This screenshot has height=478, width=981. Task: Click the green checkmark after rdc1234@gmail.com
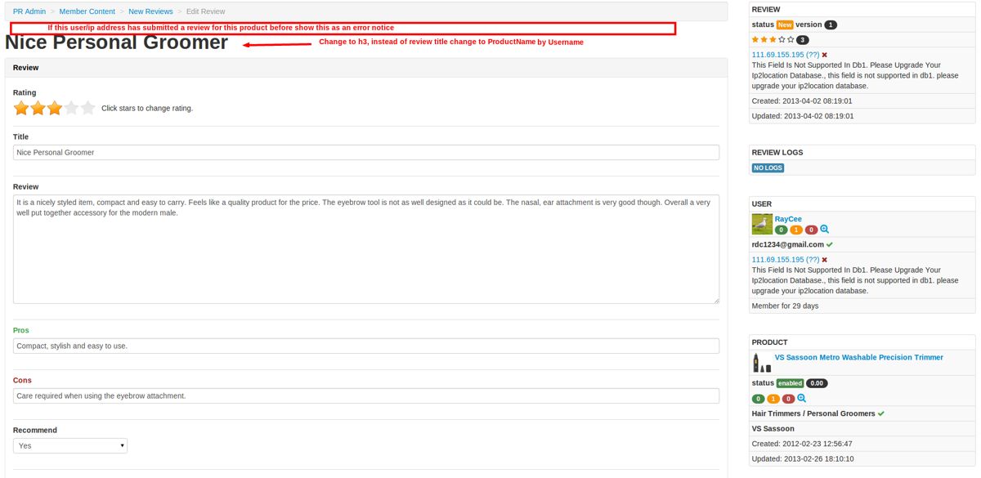click(830, 244)
